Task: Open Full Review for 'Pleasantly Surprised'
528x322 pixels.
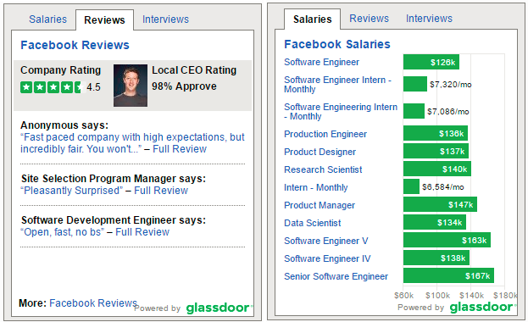Action: (x=161, y=191)
